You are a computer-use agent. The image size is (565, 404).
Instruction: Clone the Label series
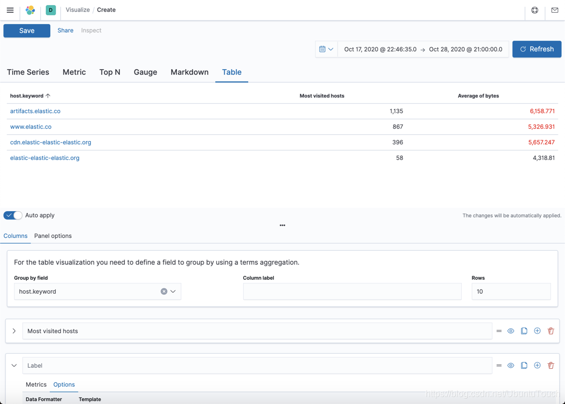point(524,366)
